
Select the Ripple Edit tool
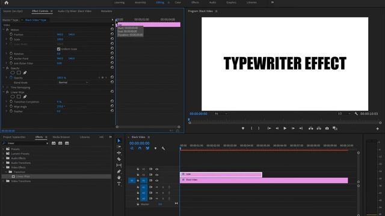(x=119, y=153)
